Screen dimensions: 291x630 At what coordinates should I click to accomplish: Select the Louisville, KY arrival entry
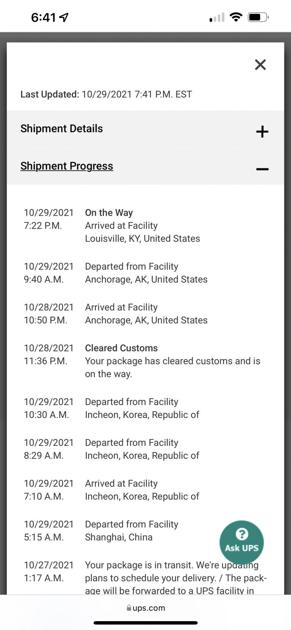tap(142, 226)
